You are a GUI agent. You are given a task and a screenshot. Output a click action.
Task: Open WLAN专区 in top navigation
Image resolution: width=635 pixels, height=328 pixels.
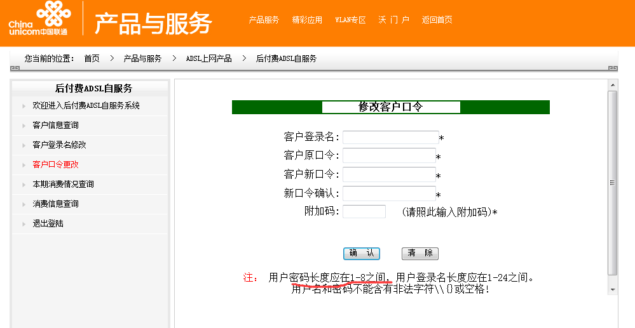pos(350,20)
